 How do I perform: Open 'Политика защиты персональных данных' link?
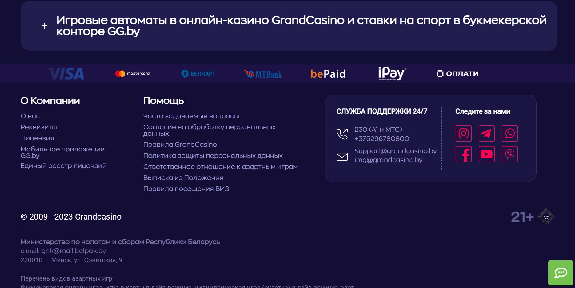click(213, 156)
